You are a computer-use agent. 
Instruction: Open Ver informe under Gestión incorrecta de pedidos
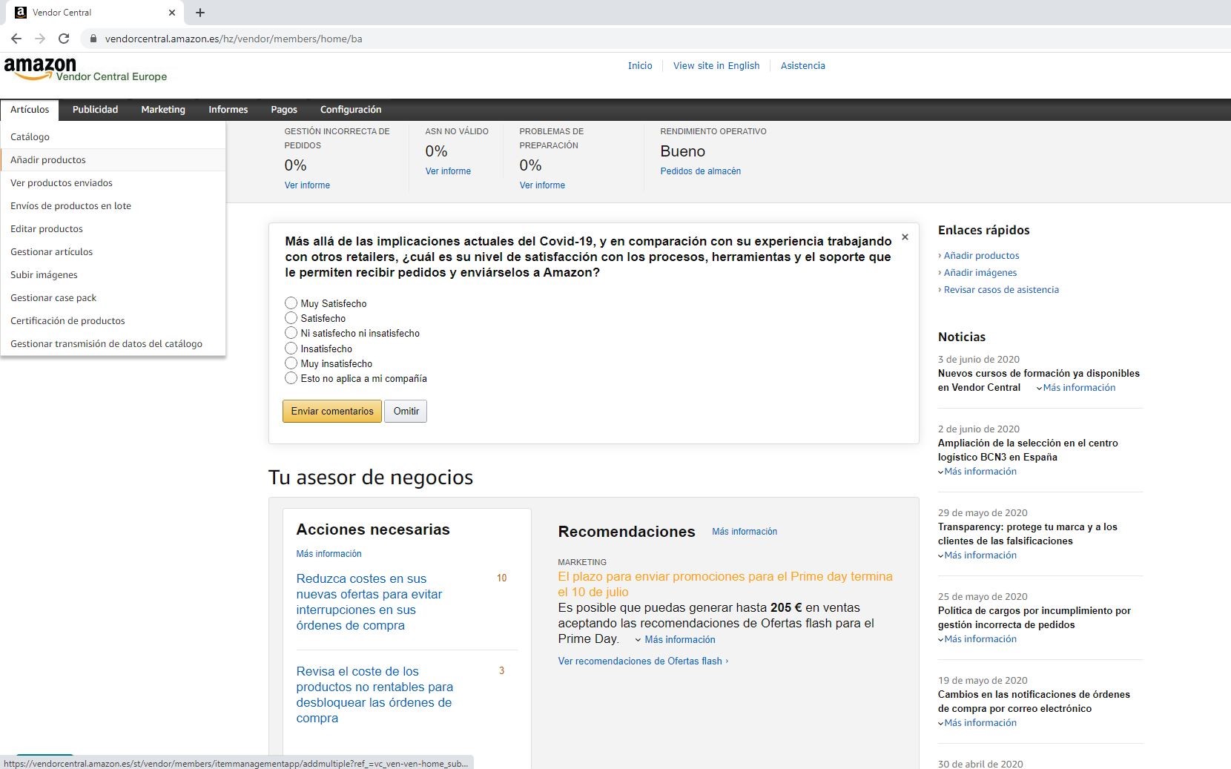pyautogui.click(x=307, y=185)
